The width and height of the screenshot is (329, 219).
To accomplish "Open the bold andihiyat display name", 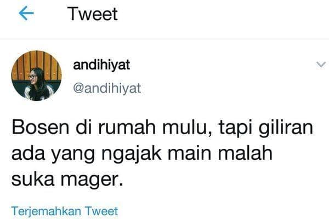I will click(101, 65).
